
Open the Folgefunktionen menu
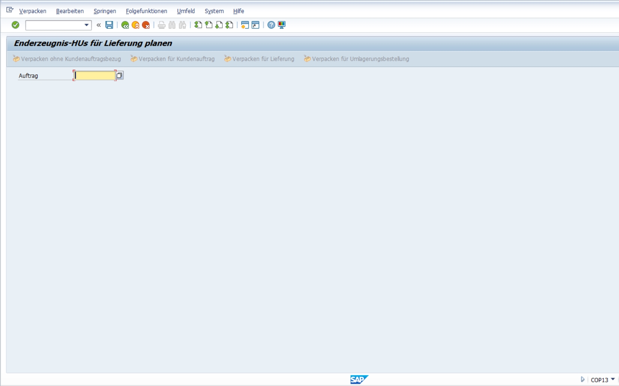pyautogui.click(x=147, y=11)
